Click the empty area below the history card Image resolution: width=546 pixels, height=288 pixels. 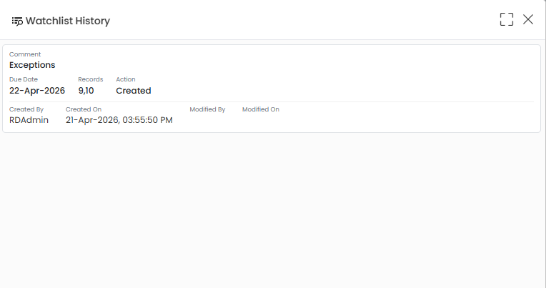coord(272,209)
